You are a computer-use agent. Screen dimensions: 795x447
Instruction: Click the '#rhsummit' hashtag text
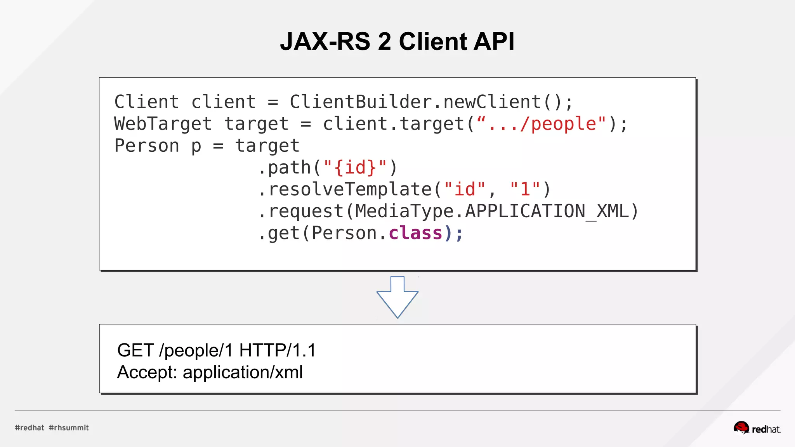coord(69,428)
